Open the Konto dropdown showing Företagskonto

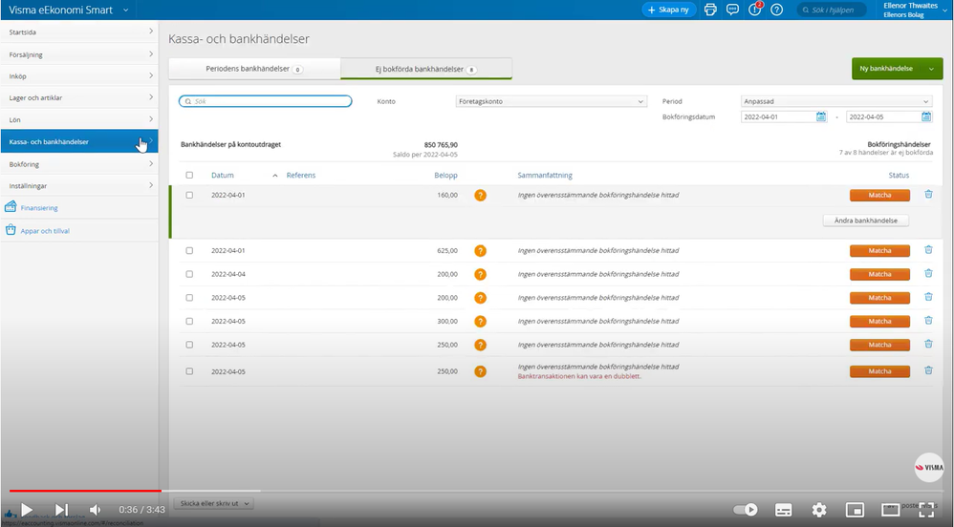click(552, 101)
